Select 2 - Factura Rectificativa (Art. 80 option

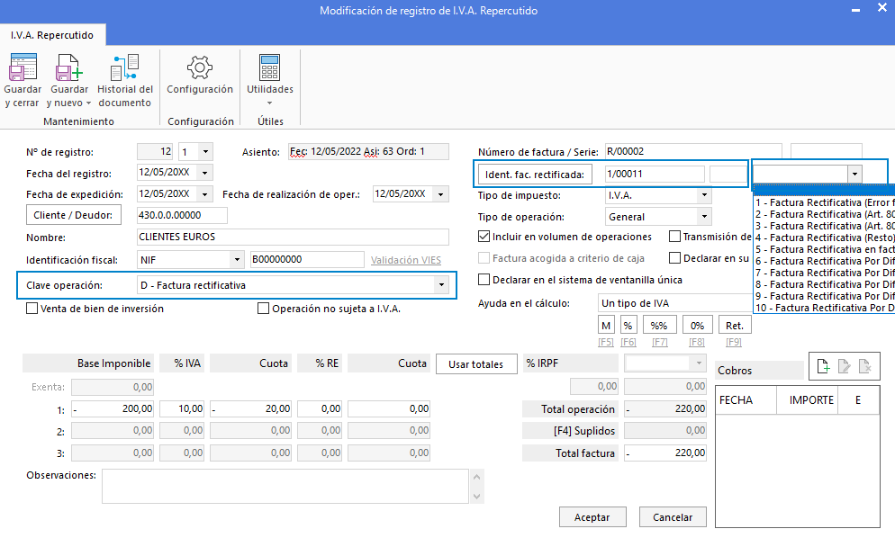click(x=825, y=214)
